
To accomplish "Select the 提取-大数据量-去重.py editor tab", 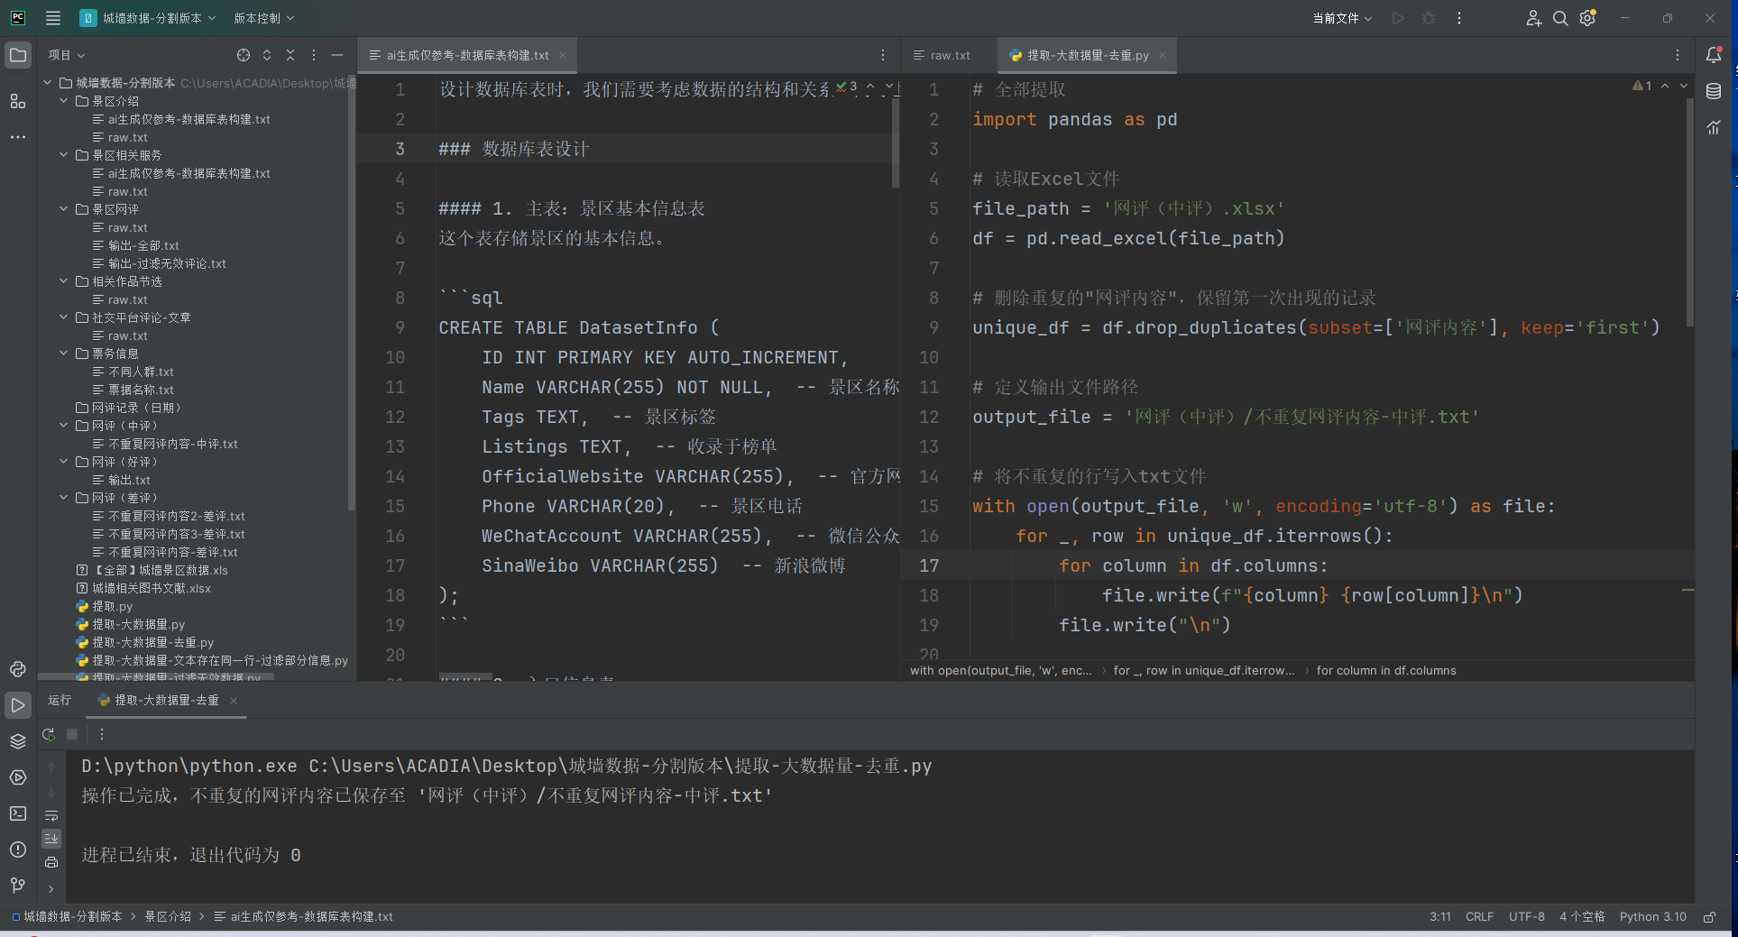I will 1087,55.
